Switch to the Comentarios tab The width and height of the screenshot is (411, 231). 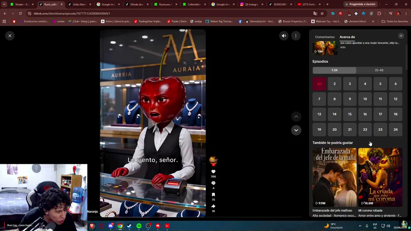click(325, 37)
